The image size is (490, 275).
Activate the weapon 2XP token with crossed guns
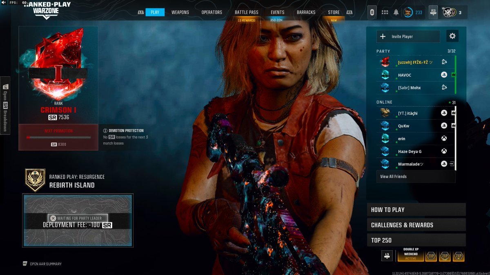click(x=445, y=256)
